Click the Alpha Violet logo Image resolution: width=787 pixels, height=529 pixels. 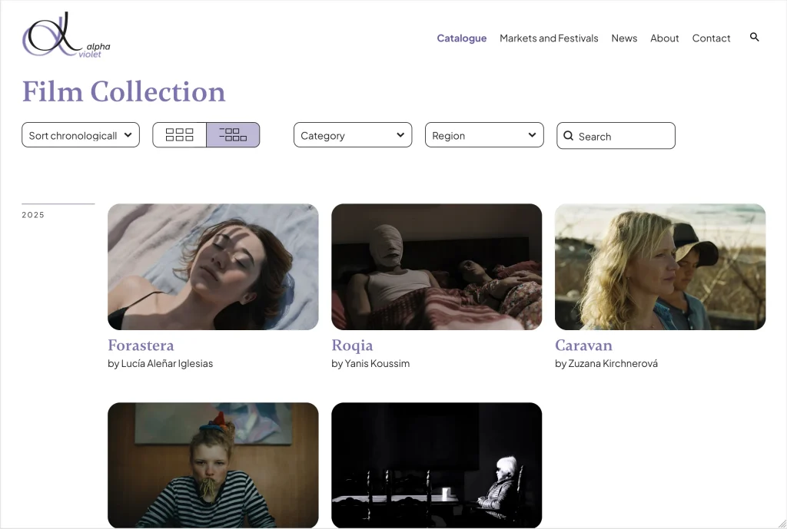[66, 35]
